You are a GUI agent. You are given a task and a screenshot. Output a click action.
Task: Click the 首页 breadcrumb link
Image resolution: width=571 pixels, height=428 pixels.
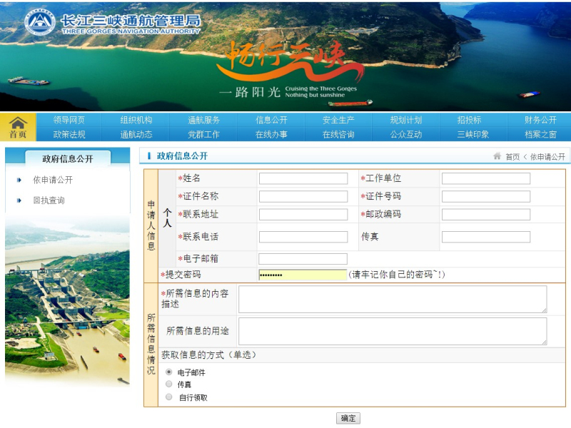[512, 157]
